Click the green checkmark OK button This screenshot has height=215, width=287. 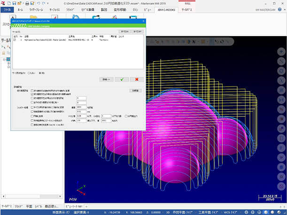[x=121, y=79]
